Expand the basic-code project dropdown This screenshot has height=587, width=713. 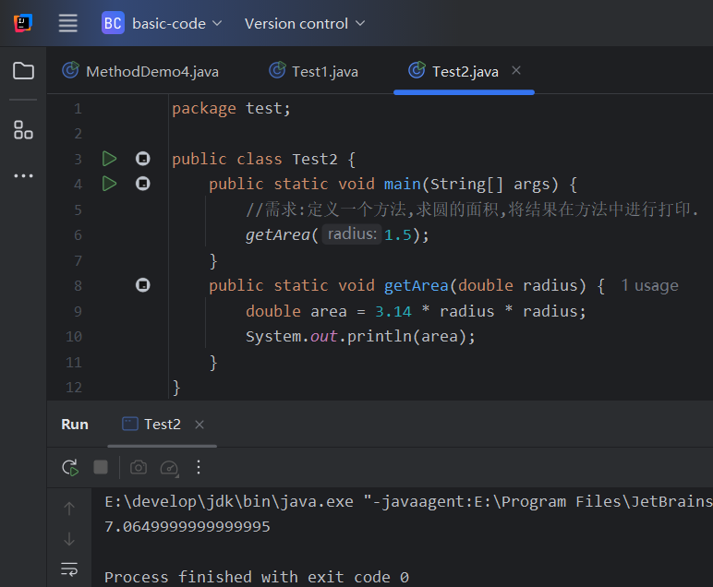tap(177, 23)
